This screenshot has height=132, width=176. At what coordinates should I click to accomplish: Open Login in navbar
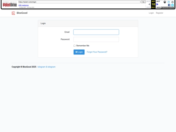[151, 13]
